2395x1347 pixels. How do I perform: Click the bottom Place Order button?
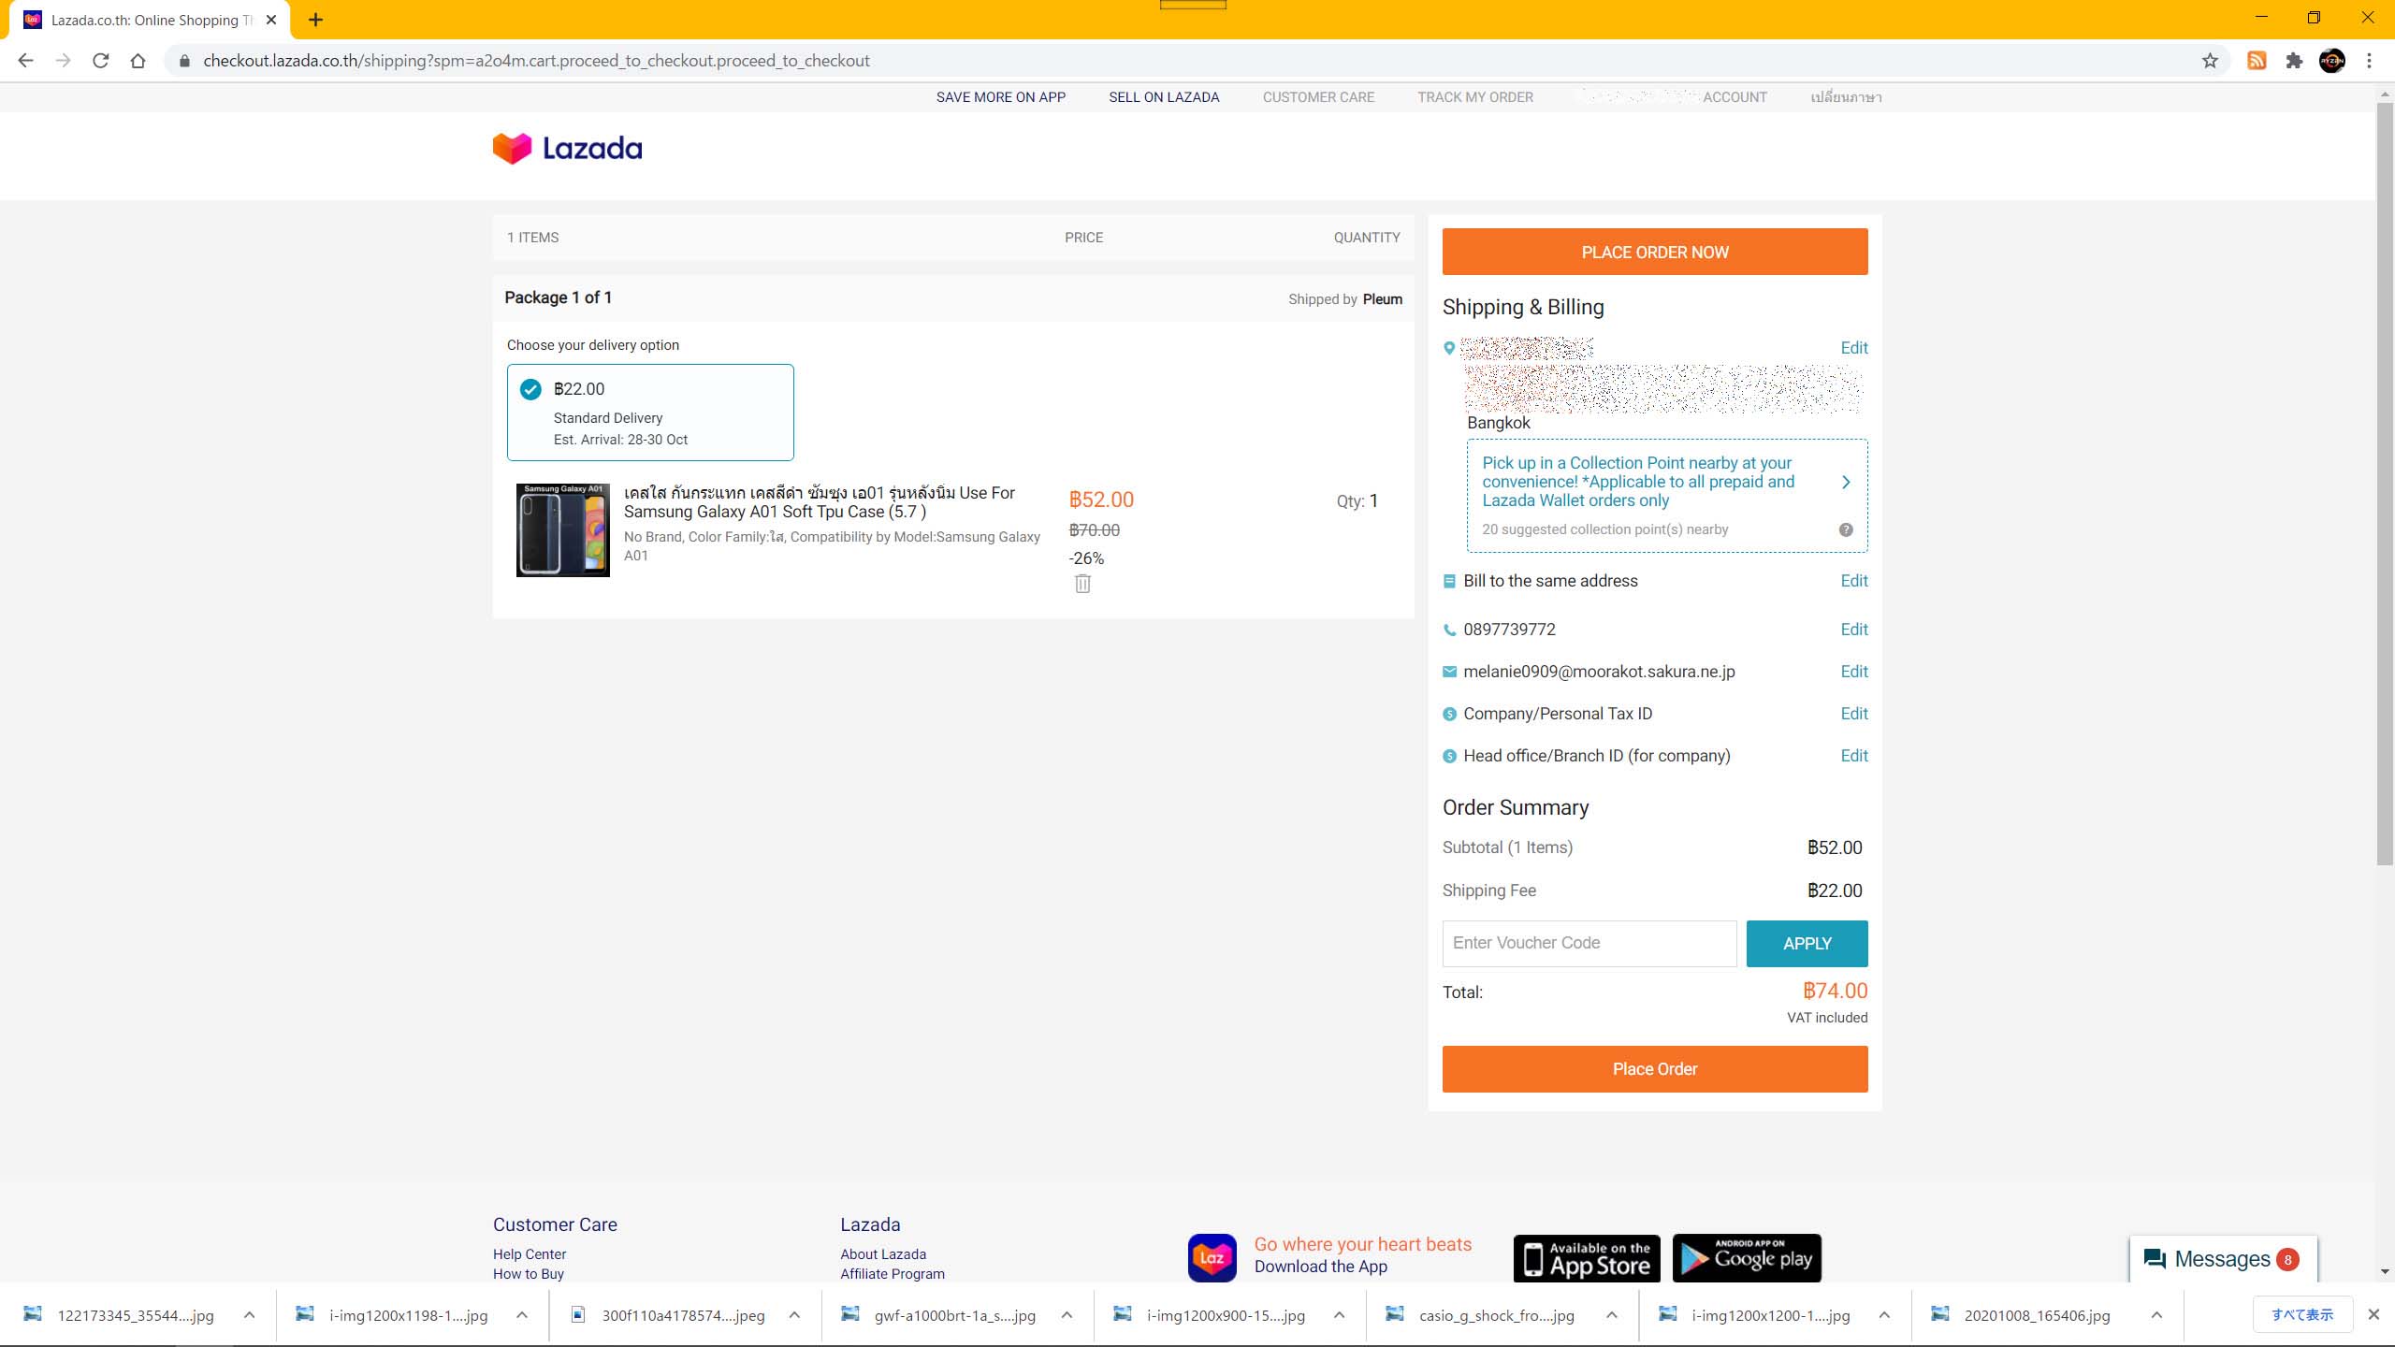pos(1655,1069)
